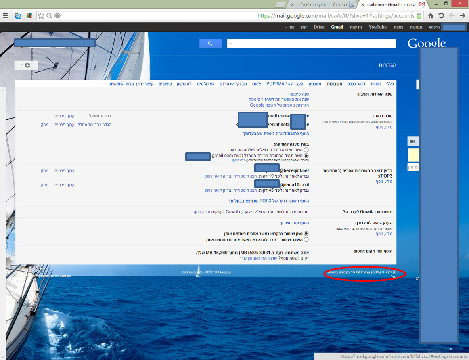
Task: Click the page scrollbar up arrow
Action: coord(3,90)
